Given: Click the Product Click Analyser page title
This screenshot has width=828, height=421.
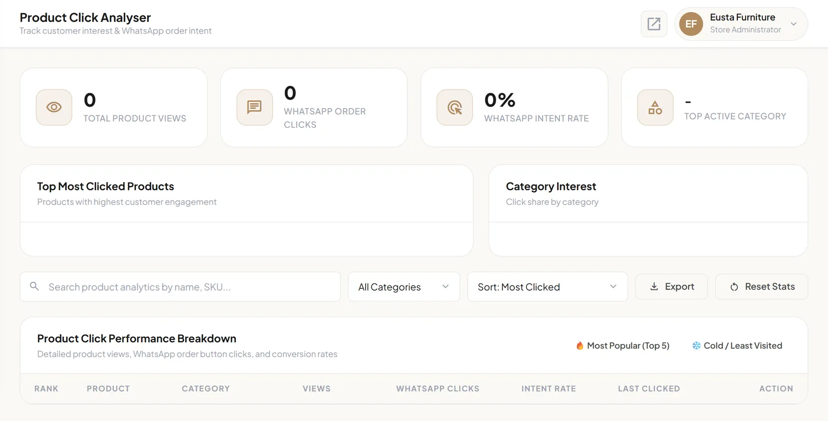Looking at the screenshot, I should (85, 18).
